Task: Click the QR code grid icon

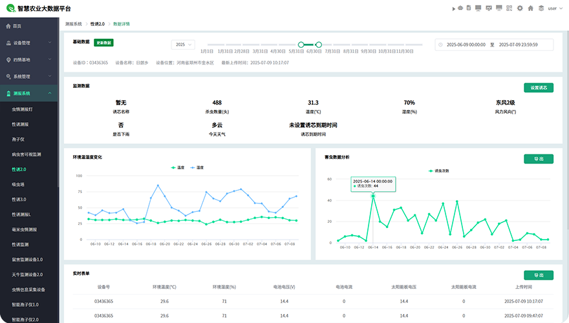Action: click(510, 8)
